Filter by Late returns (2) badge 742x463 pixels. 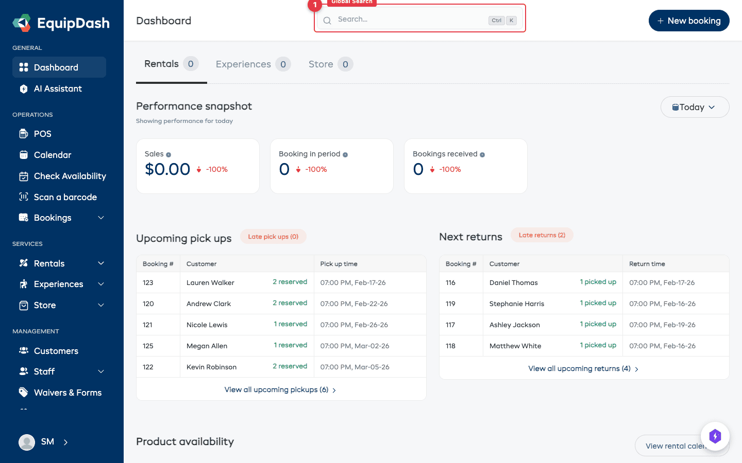542,235
